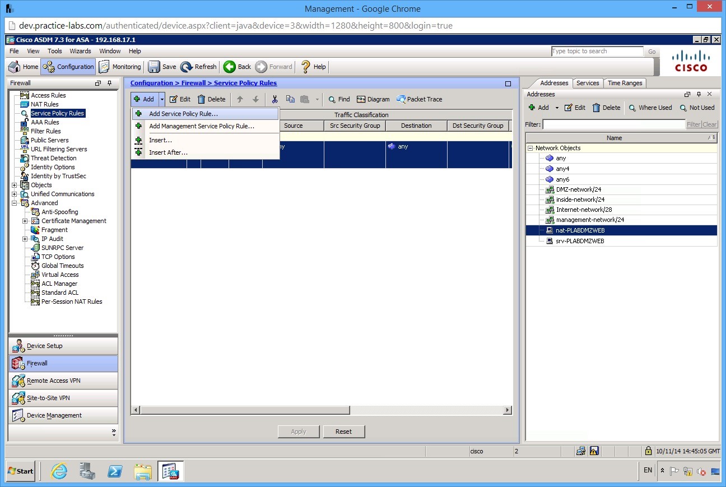
Task: Click the Where Used button
Action: coord(650,108)
